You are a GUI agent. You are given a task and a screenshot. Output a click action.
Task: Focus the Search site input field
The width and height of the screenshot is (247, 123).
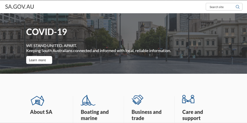pos(221,7)
